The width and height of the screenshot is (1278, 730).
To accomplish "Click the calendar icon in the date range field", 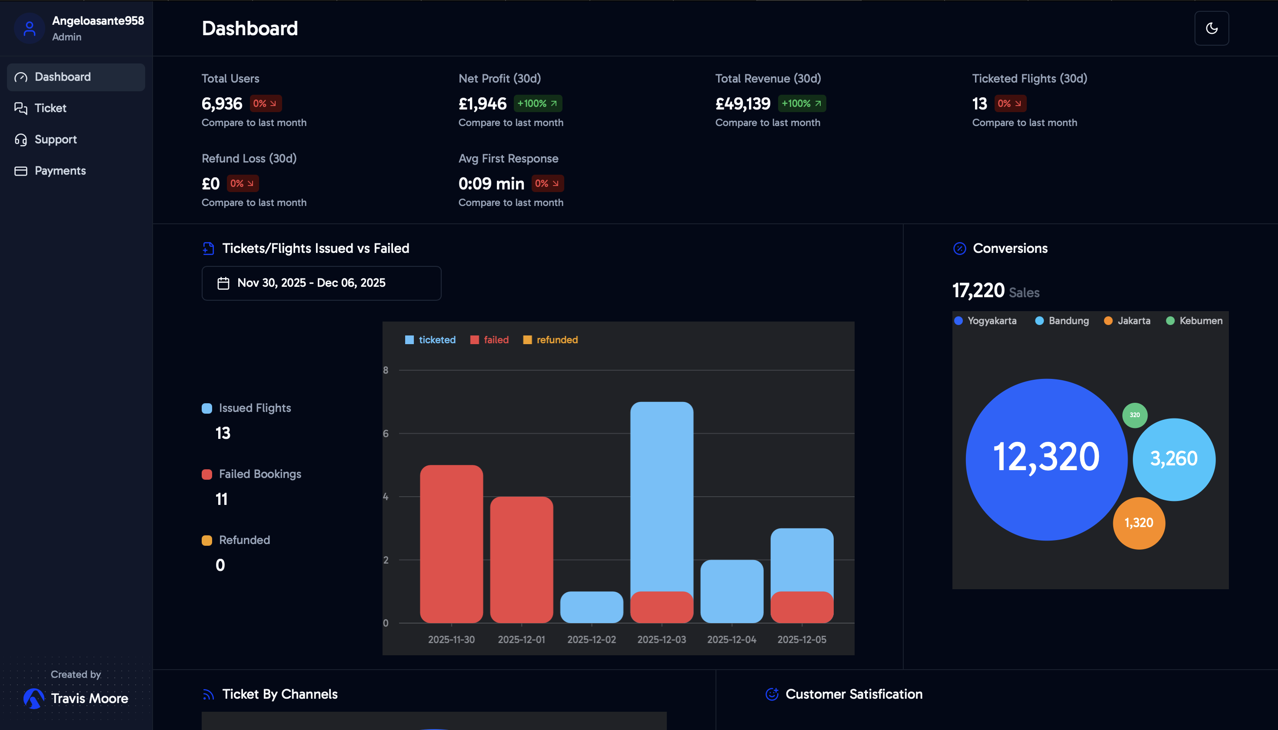I will pos(223,283).
